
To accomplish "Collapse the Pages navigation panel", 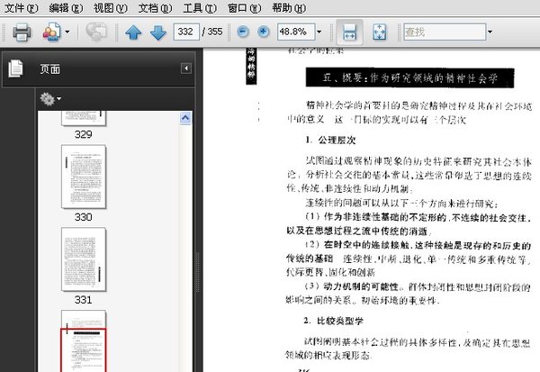I will (x=186, y=68).
